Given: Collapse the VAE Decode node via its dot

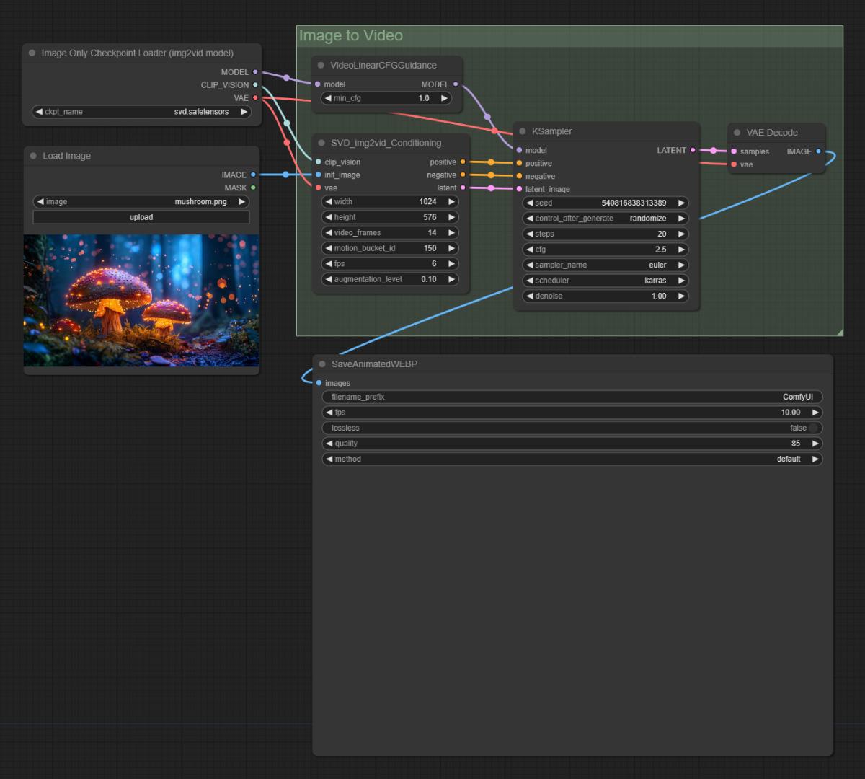Looking at the screenshot, I should (737, 133).
